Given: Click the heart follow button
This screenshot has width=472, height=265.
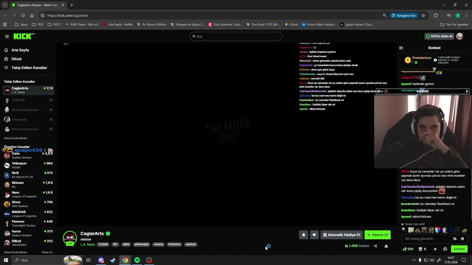Looking at the screenshot, I should click(x=314, y=235).
